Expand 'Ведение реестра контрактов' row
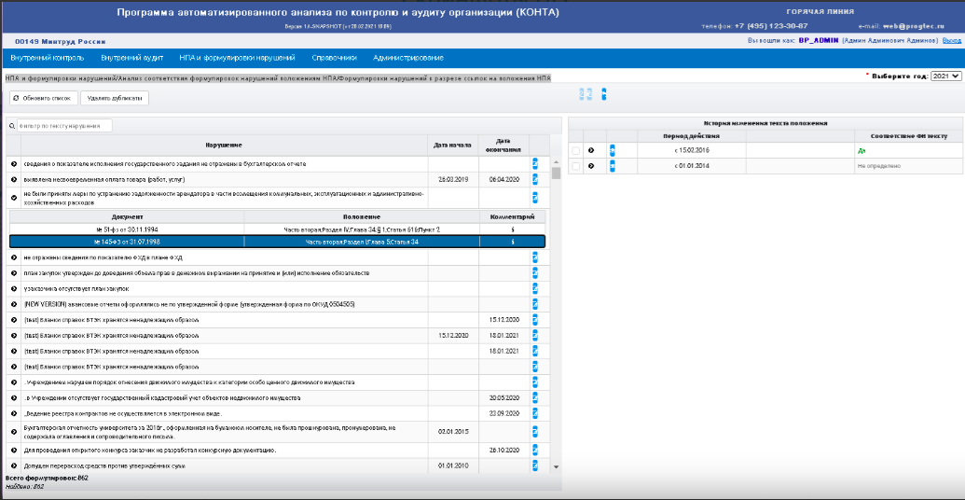This screenshot has height=500, width=965. (14, 414)
